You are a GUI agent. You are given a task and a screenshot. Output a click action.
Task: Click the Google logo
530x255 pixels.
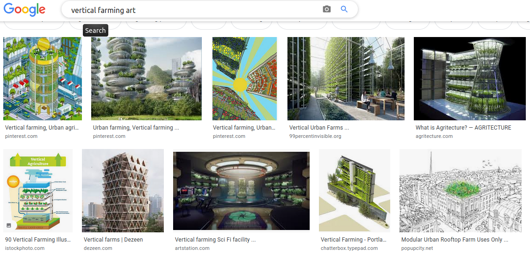[24, 9]
